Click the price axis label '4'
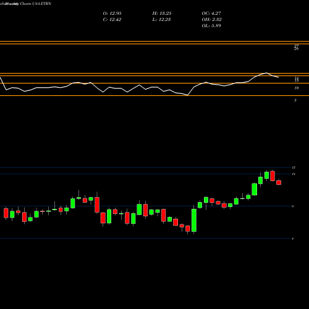The width and height of the screenshot is (309, 309). 293,239
